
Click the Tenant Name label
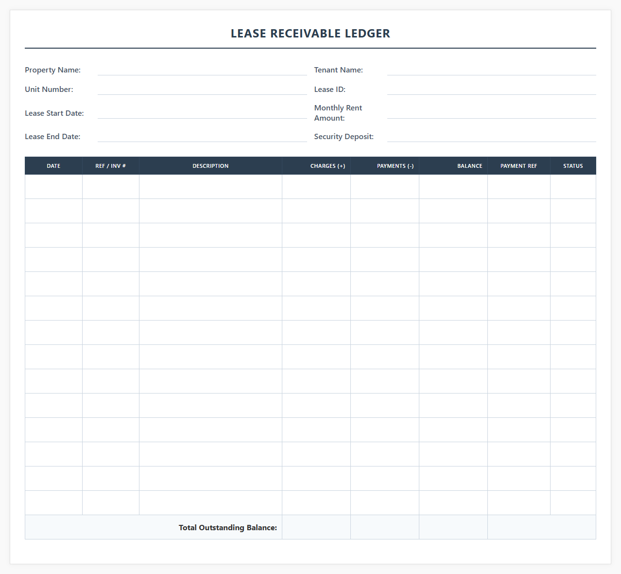tap(339, 70)
